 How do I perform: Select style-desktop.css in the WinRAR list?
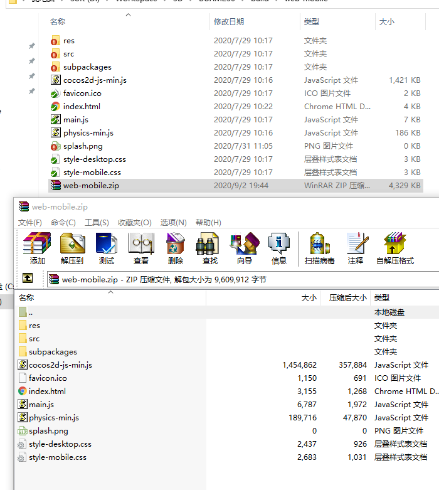click(60, 444)
